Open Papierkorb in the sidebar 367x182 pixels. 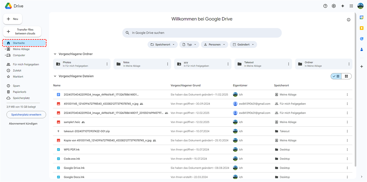19,92
